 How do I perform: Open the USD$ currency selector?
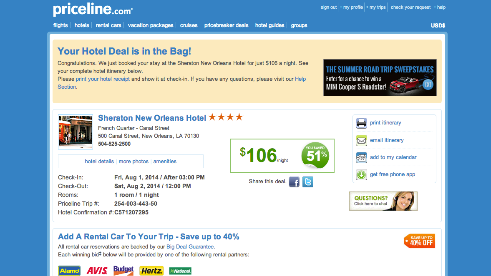tap(438, 26)
